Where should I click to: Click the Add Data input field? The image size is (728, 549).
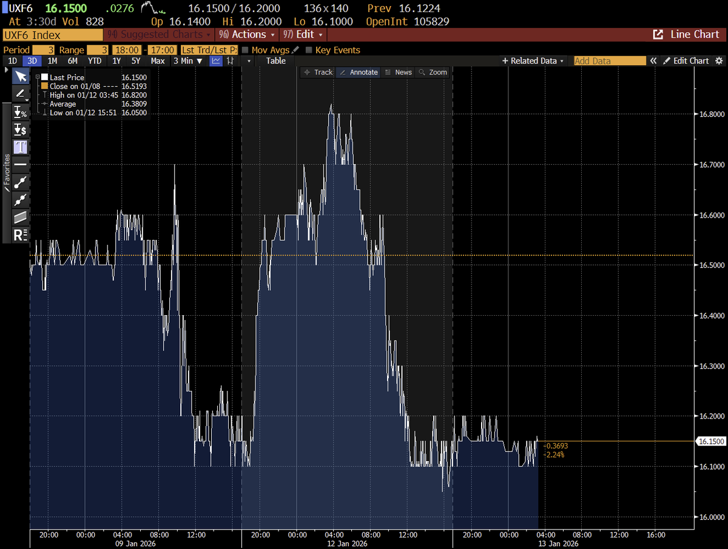pyautogui.click(x=608, y=61)
